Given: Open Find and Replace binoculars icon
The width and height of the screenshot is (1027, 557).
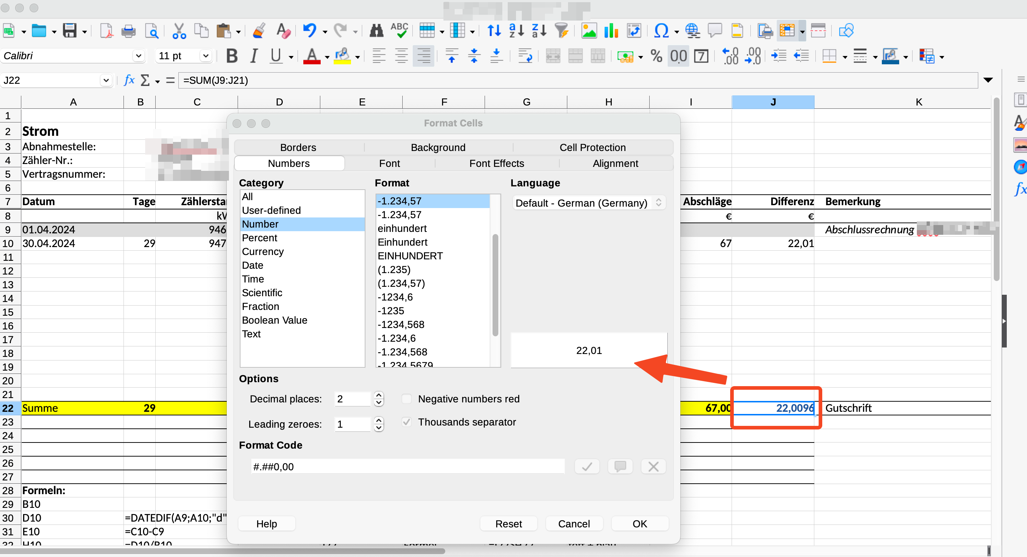Looking at the screenshot, I should point(376,31).
